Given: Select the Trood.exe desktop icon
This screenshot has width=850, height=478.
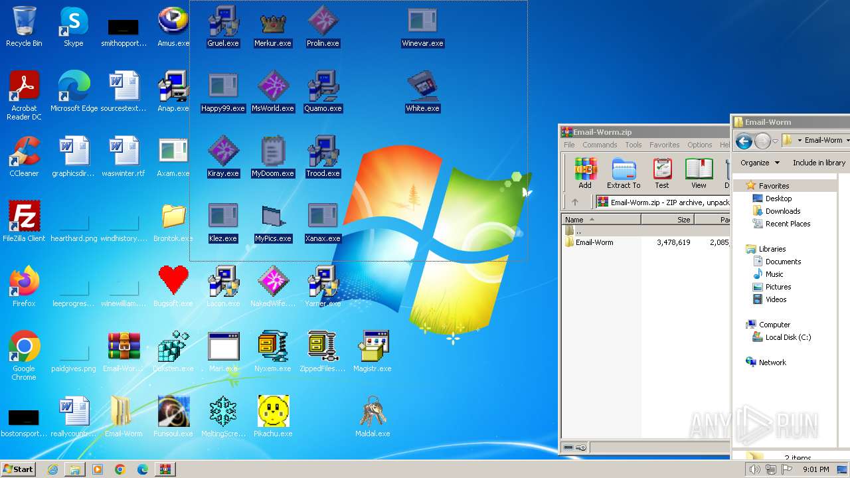Looking at the screenshot, I should pyautogui.click(x=323, y=157).
